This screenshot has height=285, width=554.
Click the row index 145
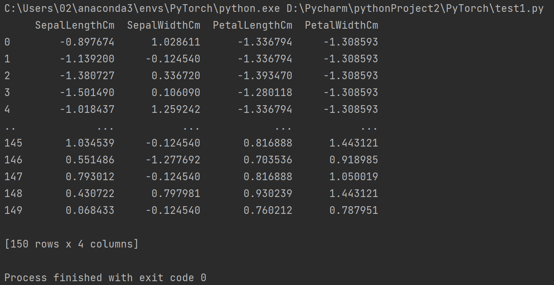click(13, 143)
